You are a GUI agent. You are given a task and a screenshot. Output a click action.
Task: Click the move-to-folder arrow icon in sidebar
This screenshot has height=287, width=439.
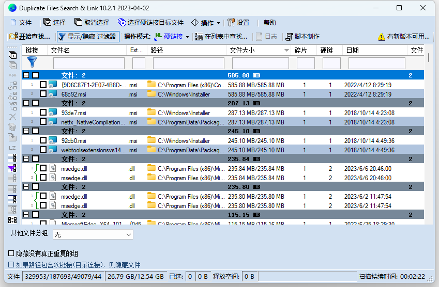(x=12, y=137)
